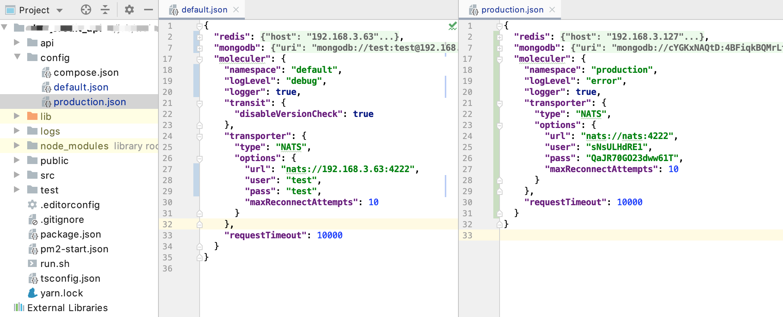
Task: Expand folded redis block in production.json
Action: (x=500, y=37)
